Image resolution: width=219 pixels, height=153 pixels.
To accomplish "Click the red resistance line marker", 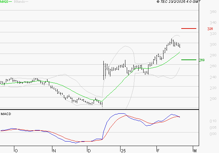I will tap(189, 29).
